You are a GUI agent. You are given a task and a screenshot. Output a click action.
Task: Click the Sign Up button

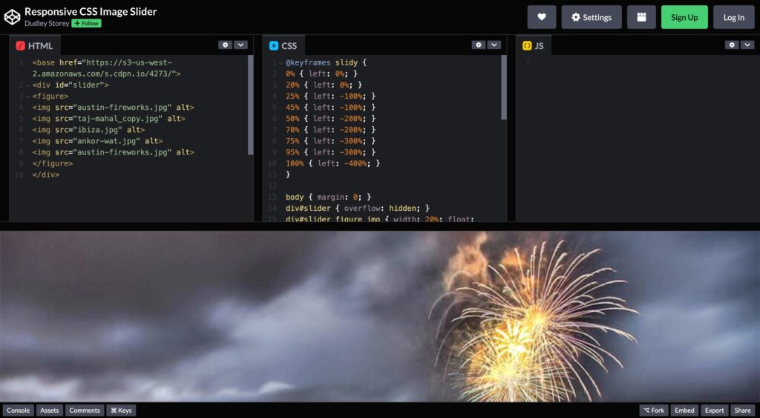pos(684,17)
